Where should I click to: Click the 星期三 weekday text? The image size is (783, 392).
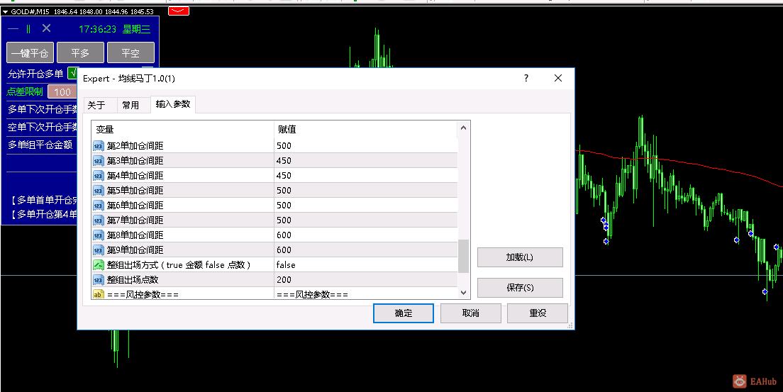click(136, 30)
